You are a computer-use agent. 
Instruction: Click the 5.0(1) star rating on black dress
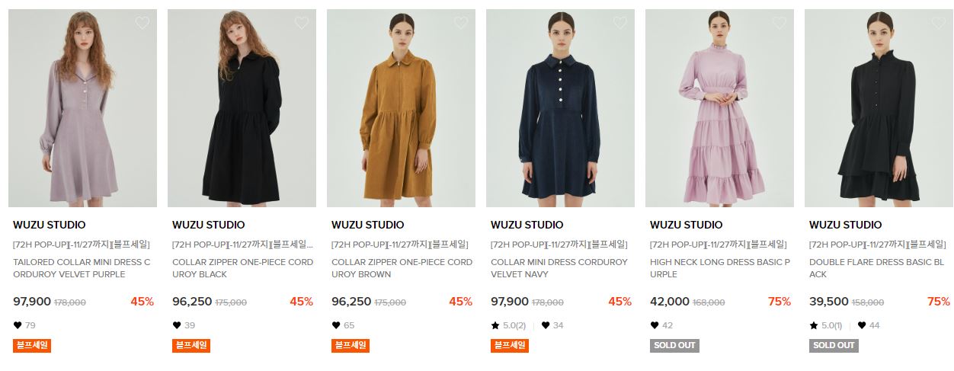click(825, 325)
